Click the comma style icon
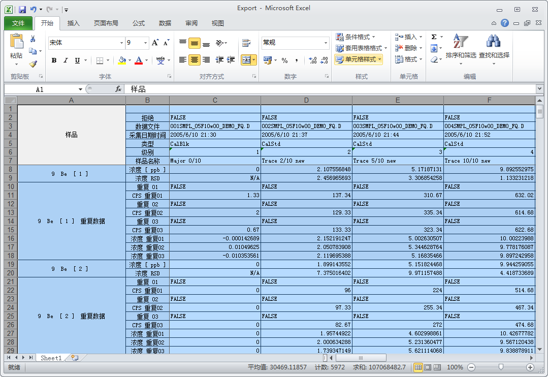548x377 pixels. (297, 60)
